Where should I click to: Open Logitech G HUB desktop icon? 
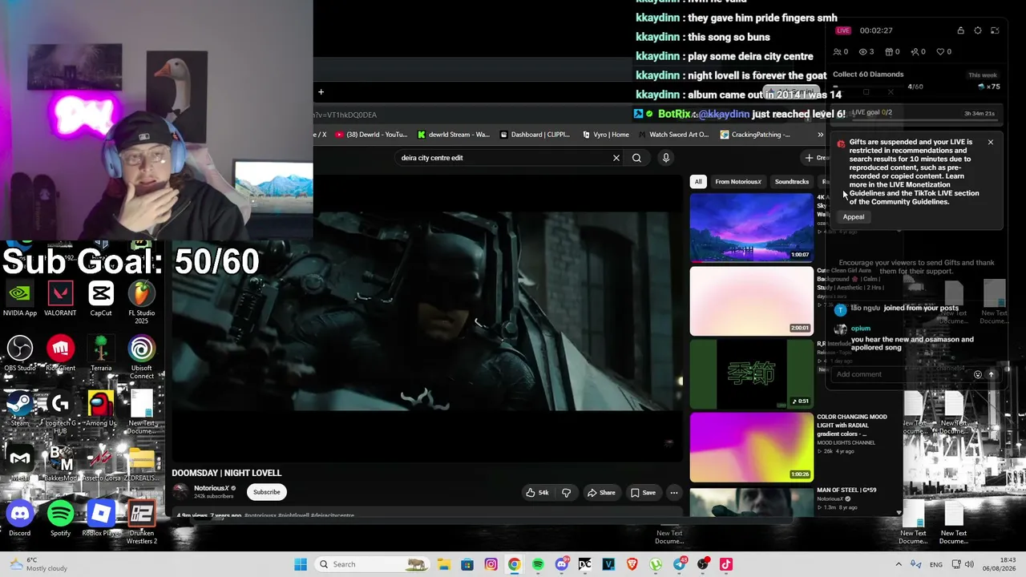coord(60,412)
